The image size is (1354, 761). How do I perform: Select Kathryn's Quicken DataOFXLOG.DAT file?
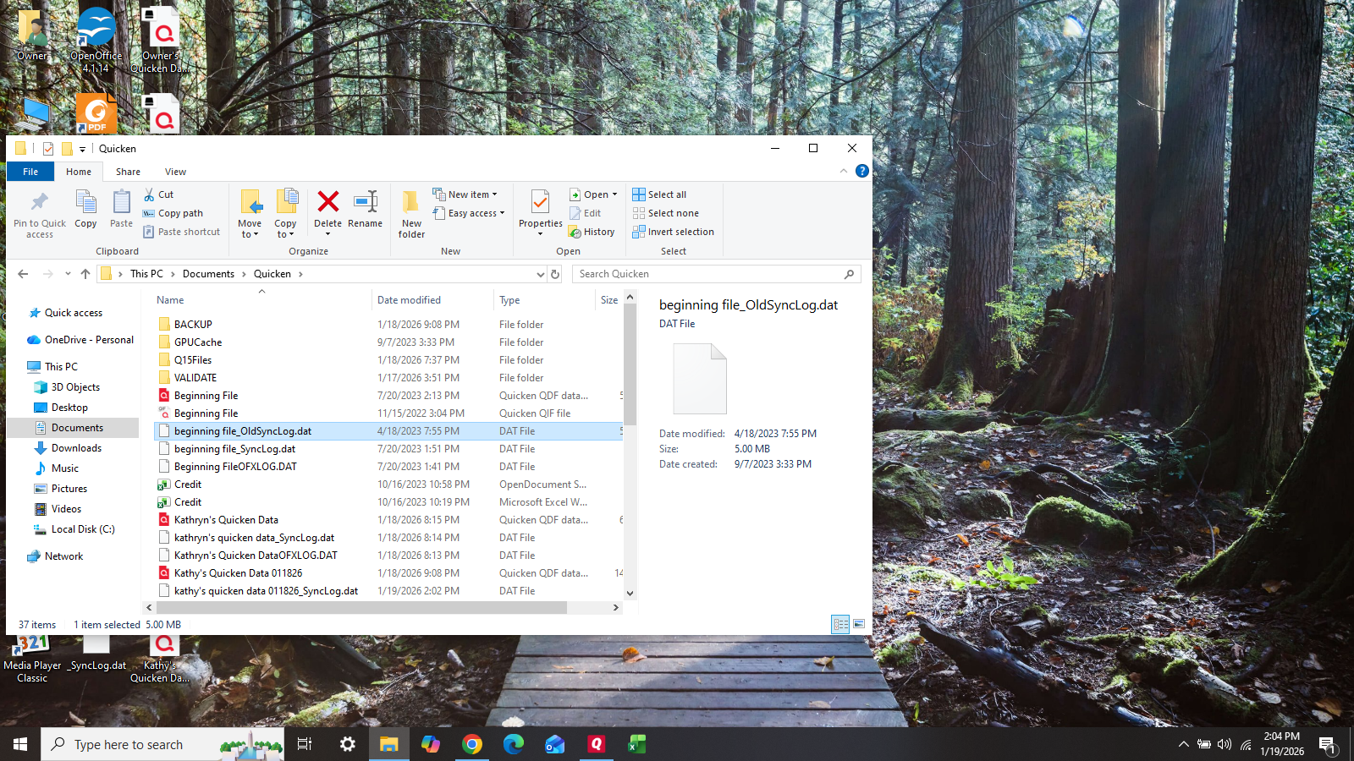389,556
